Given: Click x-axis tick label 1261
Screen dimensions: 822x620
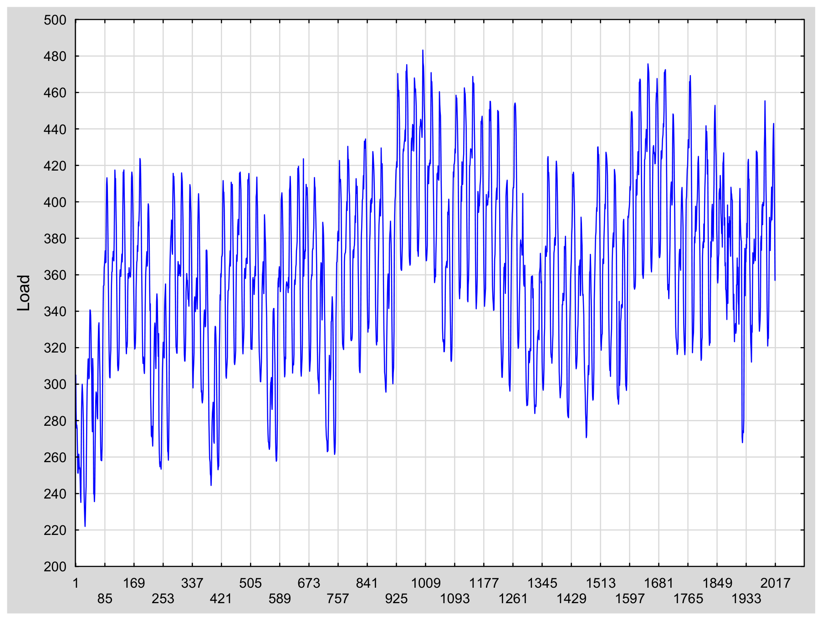Looking at the screenshot, I should tap(513, 599).
